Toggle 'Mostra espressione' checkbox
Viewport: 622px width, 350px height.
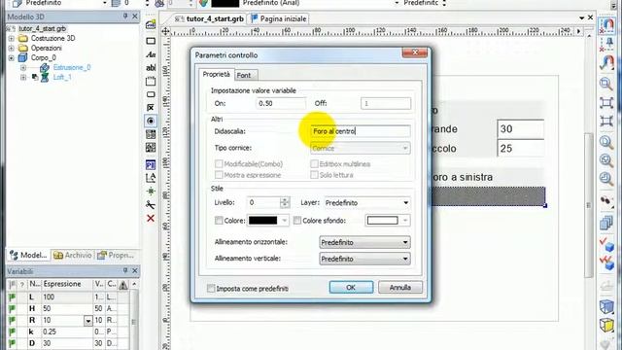click(x=219, y=175)
